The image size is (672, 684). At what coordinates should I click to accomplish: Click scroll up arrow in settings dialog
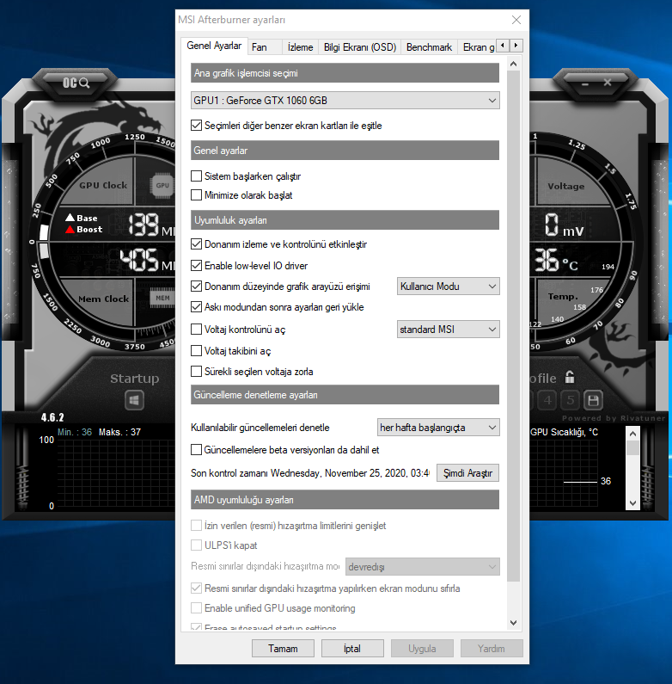(513, 65)
